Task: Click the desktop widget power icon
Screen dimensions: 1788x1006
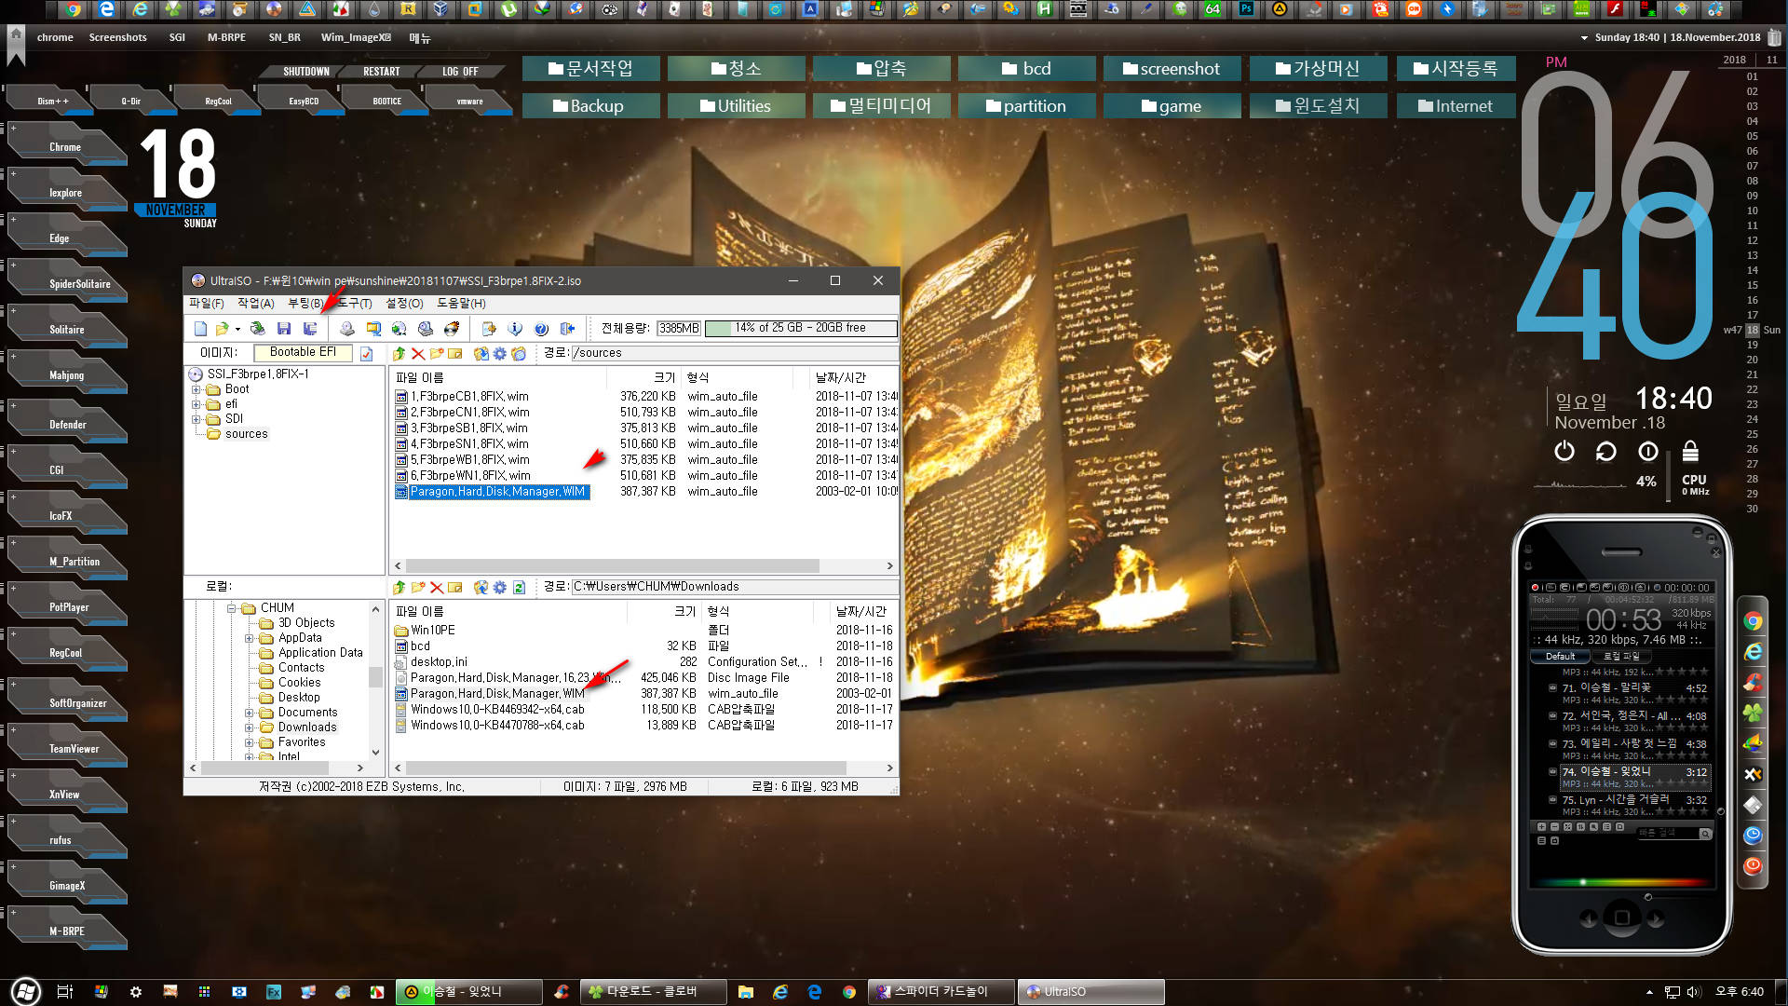Action: 1564,452
